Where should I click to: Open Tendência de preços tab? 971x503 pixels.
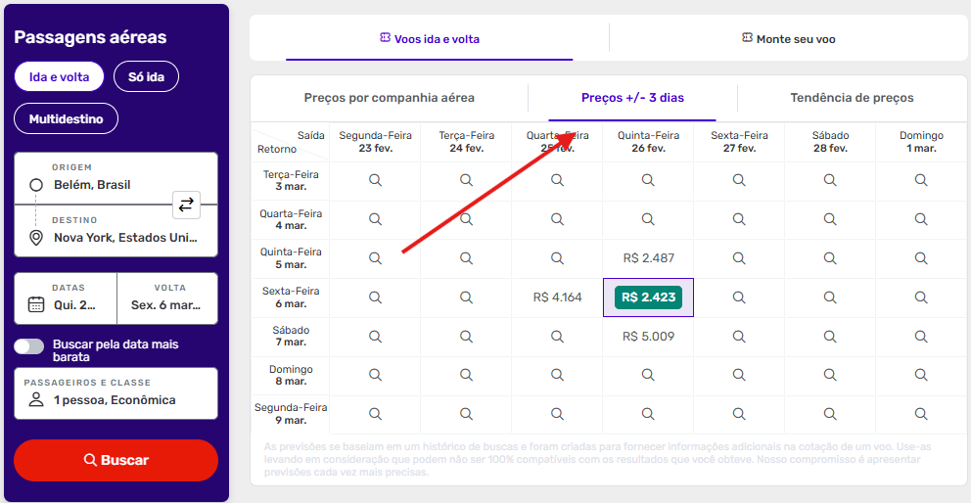click(x=852, y=98)
